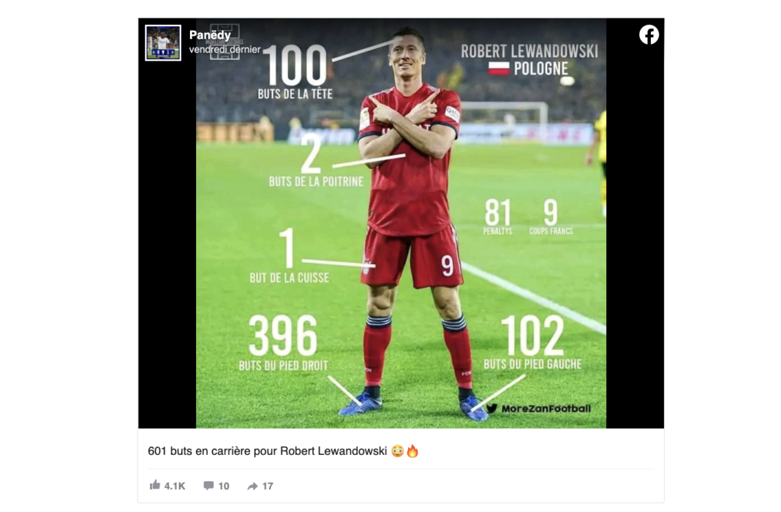This screenshot has width=781, height=512.
Task: Click the '81 penaltys' stat
Action: point(497,217)
